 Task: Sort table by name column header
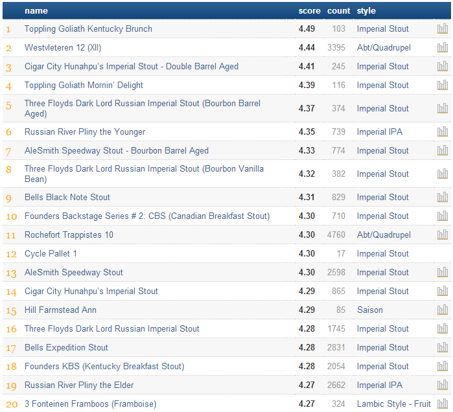[36, 11]
